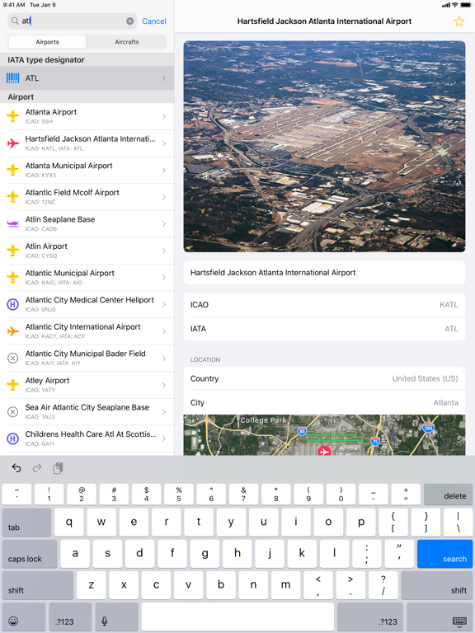Tap the space bar
Screen dimensions: 475x633
point(237,617)
